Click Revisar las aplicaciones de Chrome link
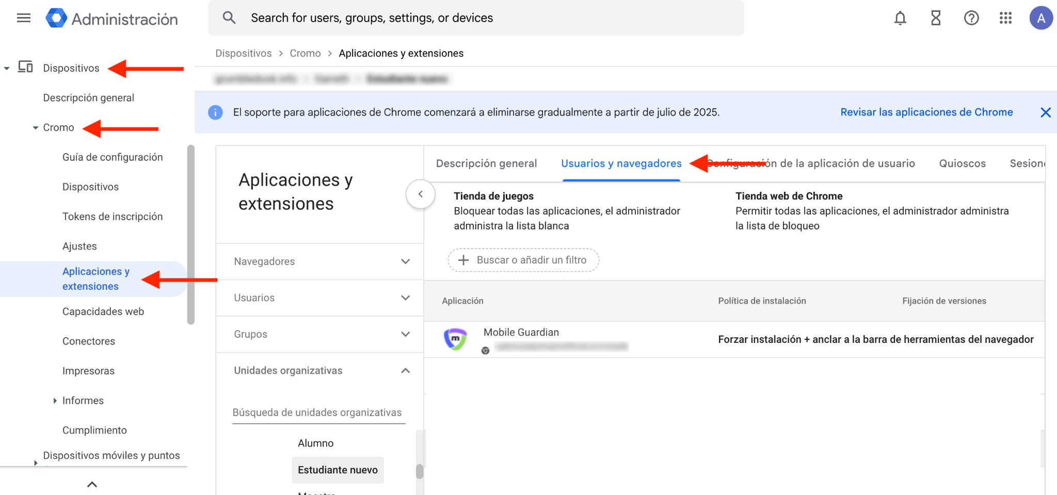Screen dimensions: 1057x495 tap(926, 112)
